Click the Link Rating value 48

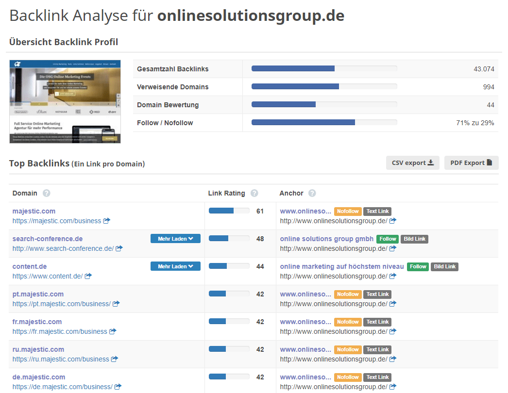[x=260, y=239]
